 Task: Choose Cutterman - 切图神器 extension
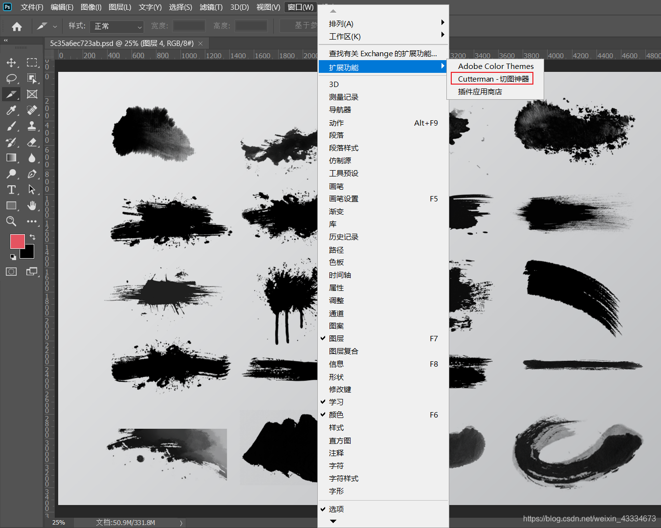(493, 79)
